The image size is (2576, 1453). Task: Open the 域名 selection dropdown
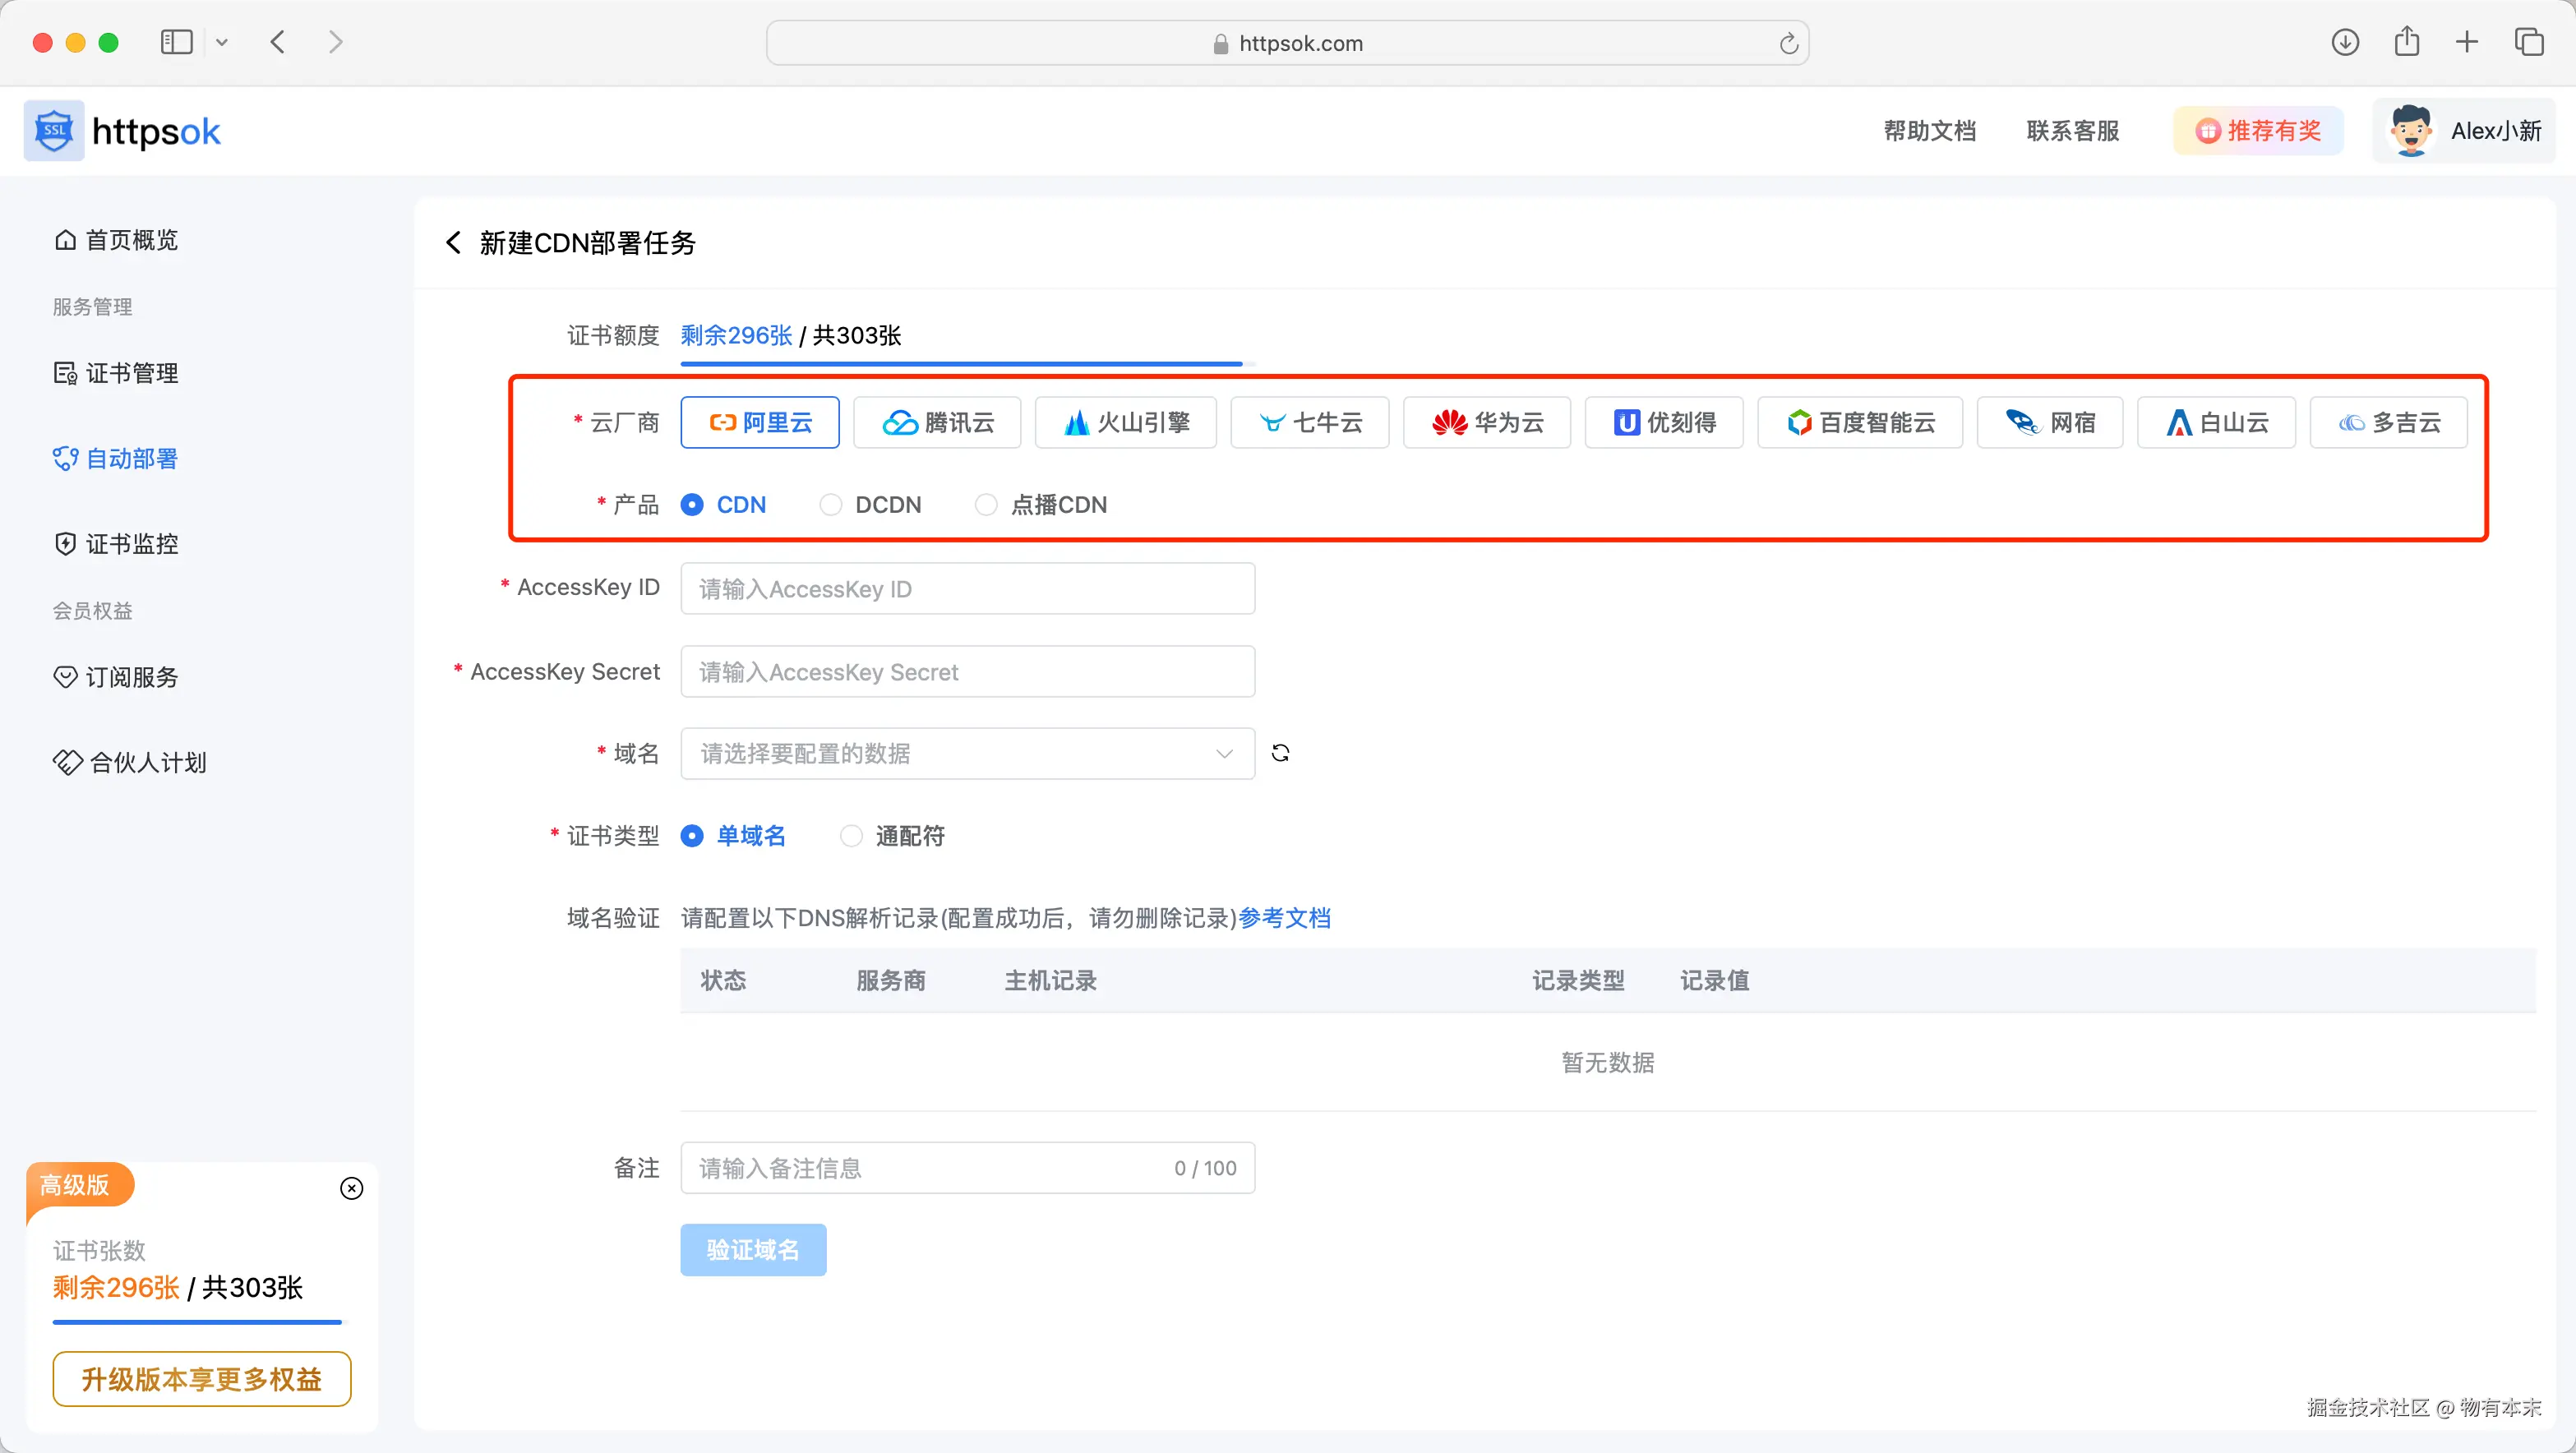pyautogui.click(x=966, y=753)
